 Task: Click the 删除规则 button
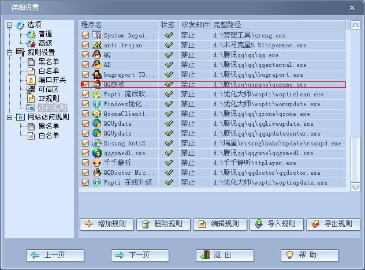[x=163, y=224]
